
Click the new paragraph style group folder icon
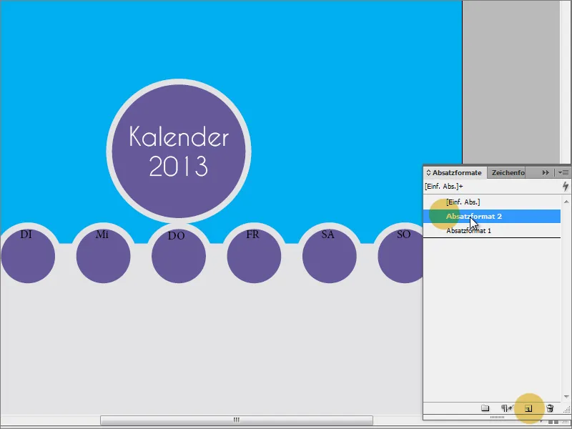(485, 408)
